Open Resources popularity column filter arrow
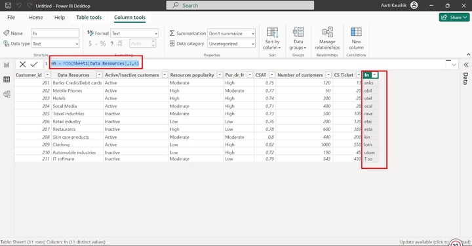Image resolution: width=472 pixels, height=246 pixels. (x=220, y=75)
